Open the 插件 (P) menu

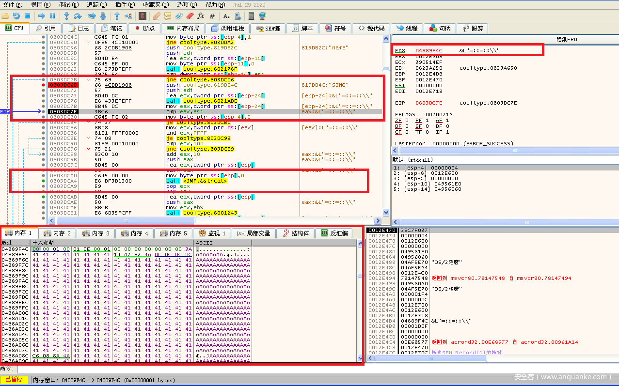click(x=124, y=5)
